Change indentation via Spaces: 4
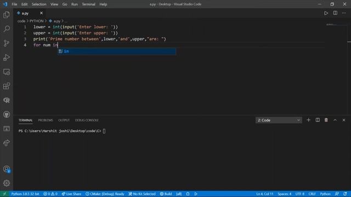351x197 pixels. 284,194
